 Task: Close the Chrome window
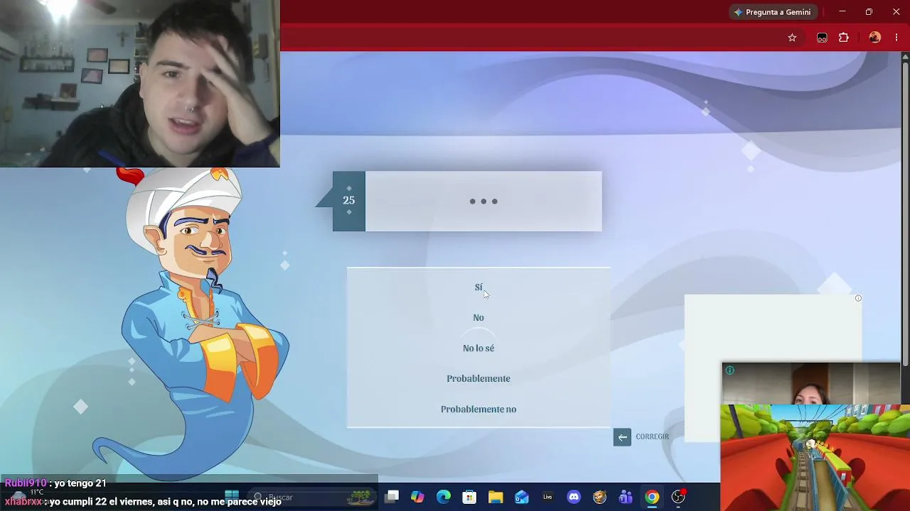pyautogui.click(x=896, y=11)
